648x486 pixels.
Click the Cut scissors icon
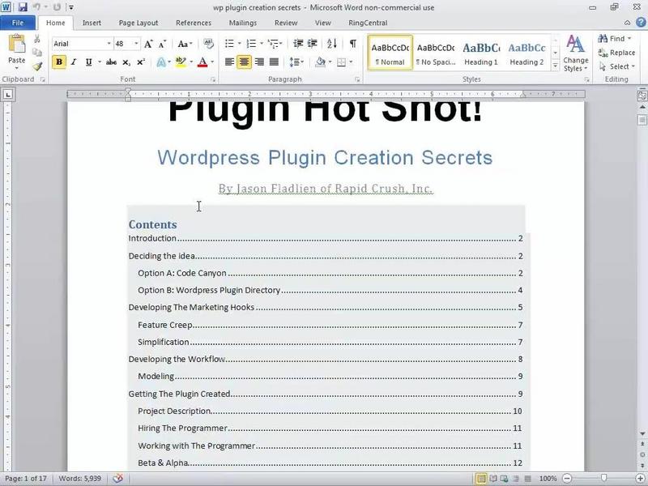click(x=37, y=39)
